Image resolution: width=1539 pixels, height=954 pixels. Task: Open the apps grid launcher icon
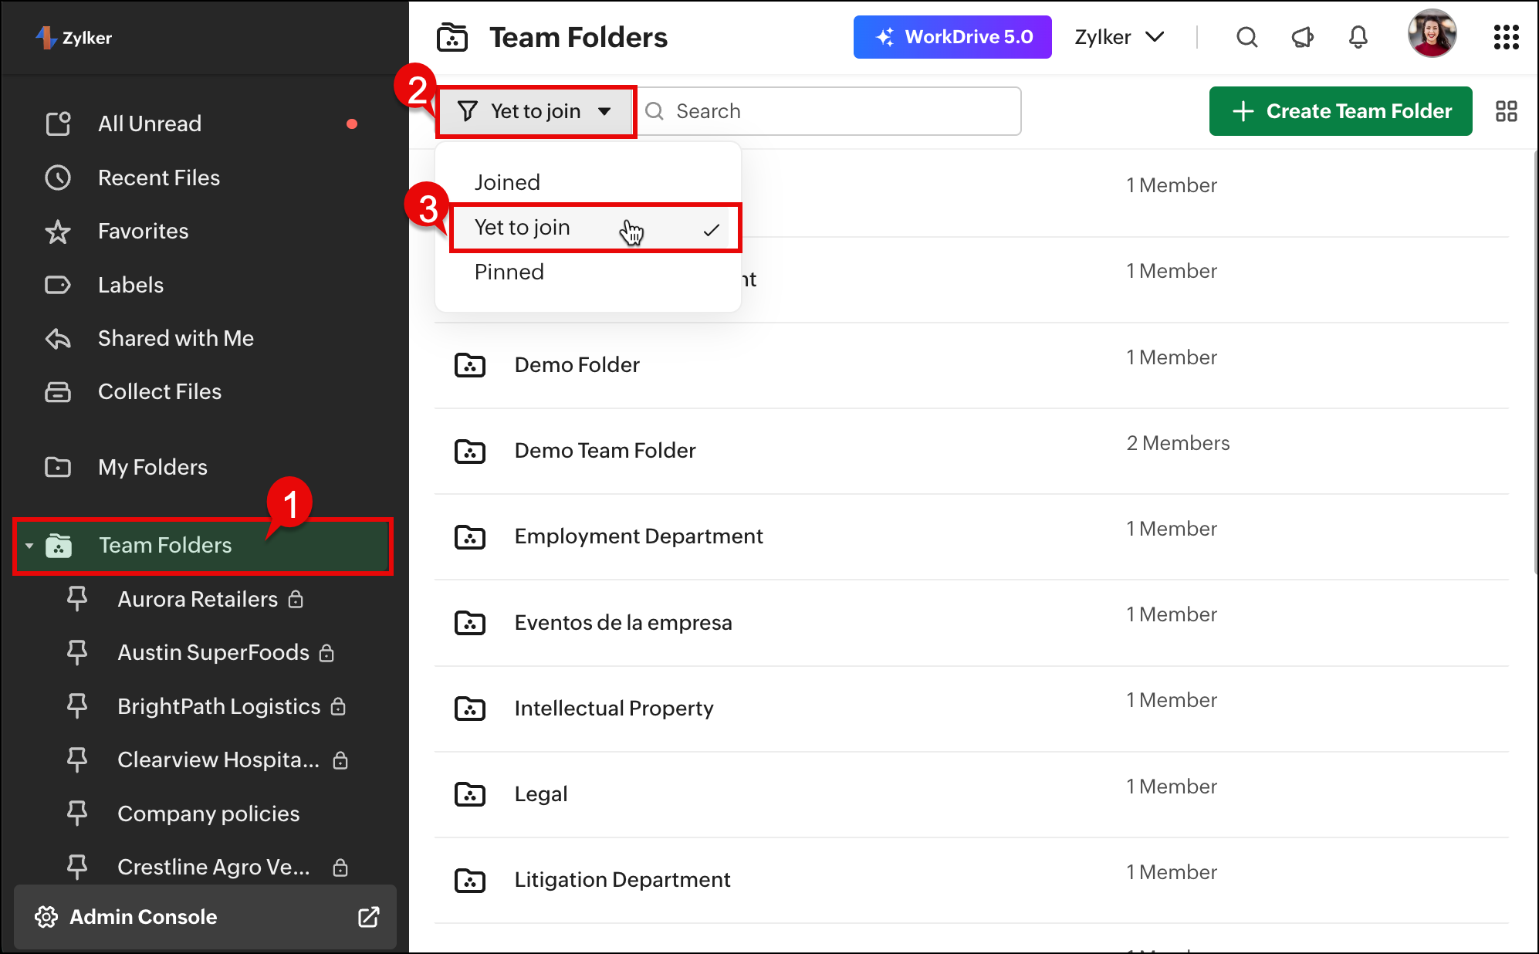[x=1506, y=37]
